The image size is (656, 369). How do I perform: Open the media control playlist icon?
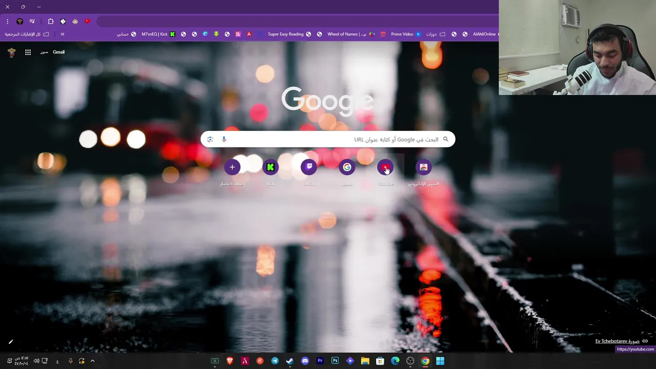pos(32,22)
